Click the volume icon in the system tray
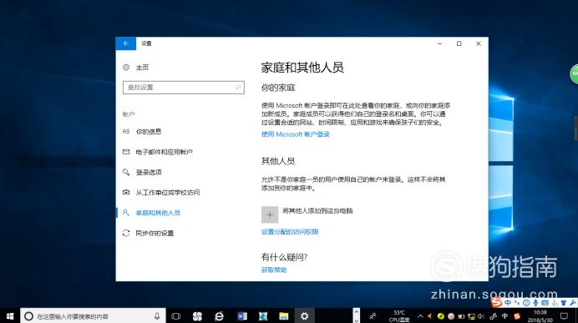 tap(481, 316)
